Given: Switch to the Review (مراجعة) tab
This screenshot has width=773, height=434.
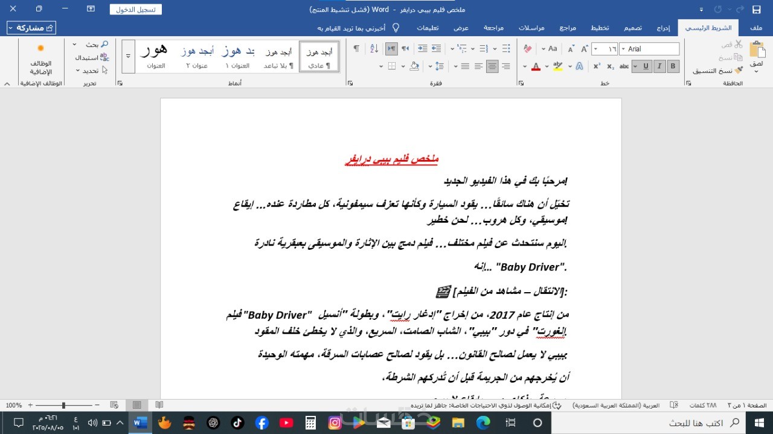Looking at the screenshot, I should click(x=493, y=28).
